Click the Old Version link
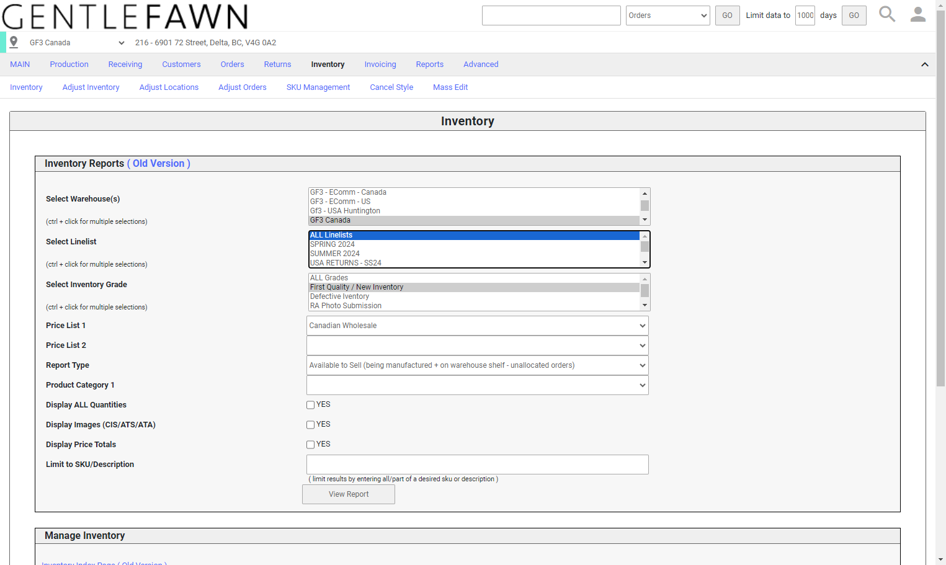 (158, 164)
